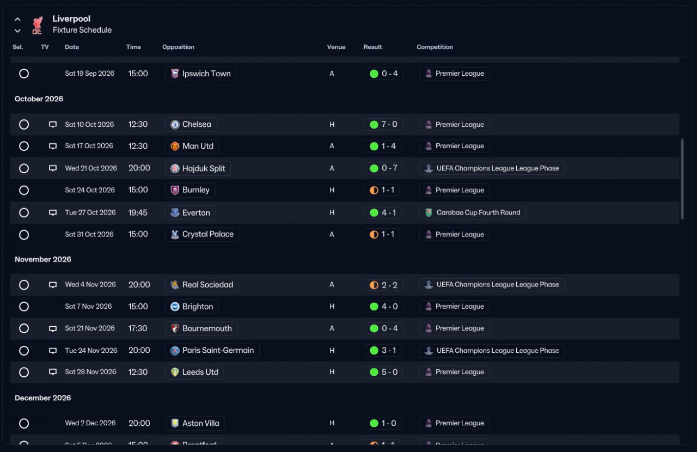
Task: Open UEFA Champions League link for Real Sociedad
Action: 492,285
